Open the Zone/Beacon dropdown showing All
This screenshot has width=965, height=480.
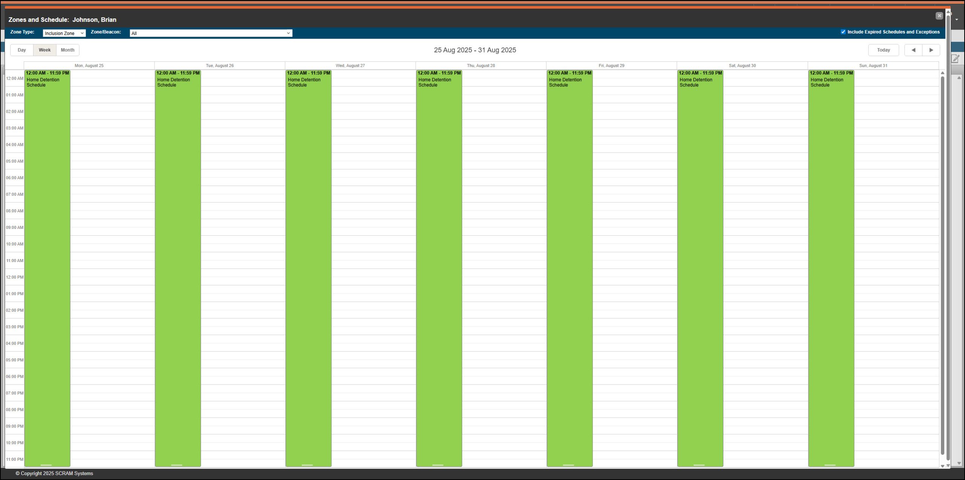pyautogui.click(x=211, y=33)
